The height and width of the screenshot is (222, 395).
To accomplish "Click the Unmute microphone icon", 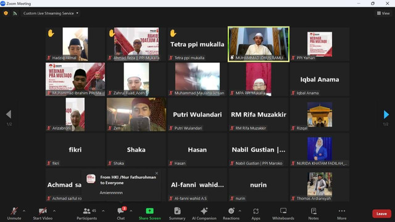I will tap(14, 211).
